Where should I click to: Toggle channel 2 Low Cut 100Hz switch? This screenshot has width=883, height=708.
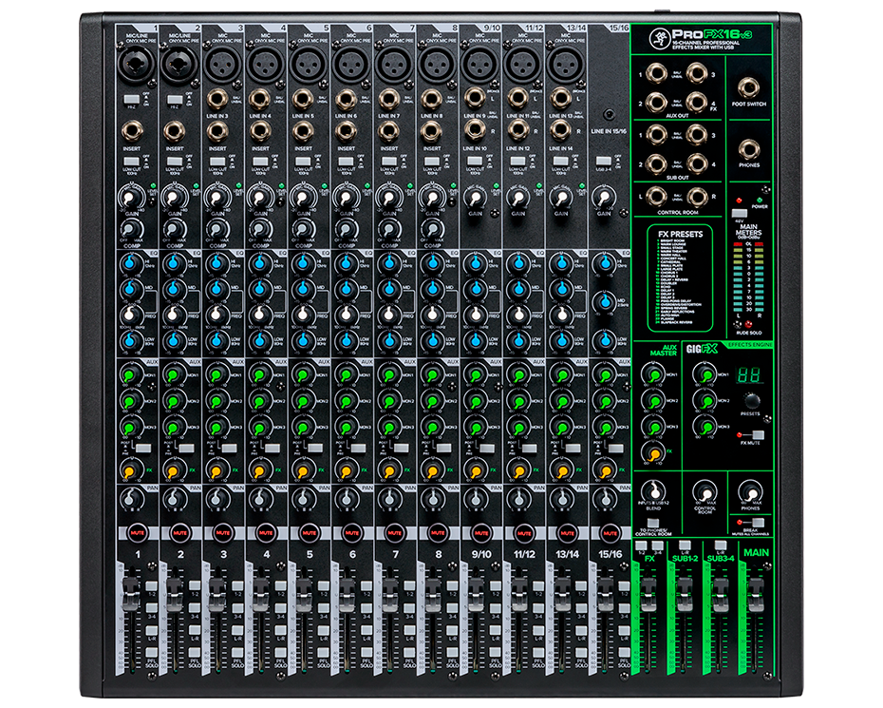(x=175, y=162)
